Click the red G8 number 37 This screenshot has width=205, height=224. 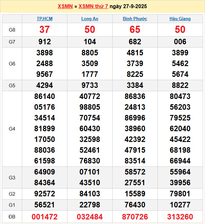45,30
